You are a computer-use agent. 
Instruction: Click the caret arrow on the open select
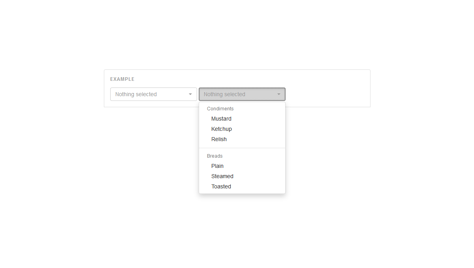click(x=279, y=94)
